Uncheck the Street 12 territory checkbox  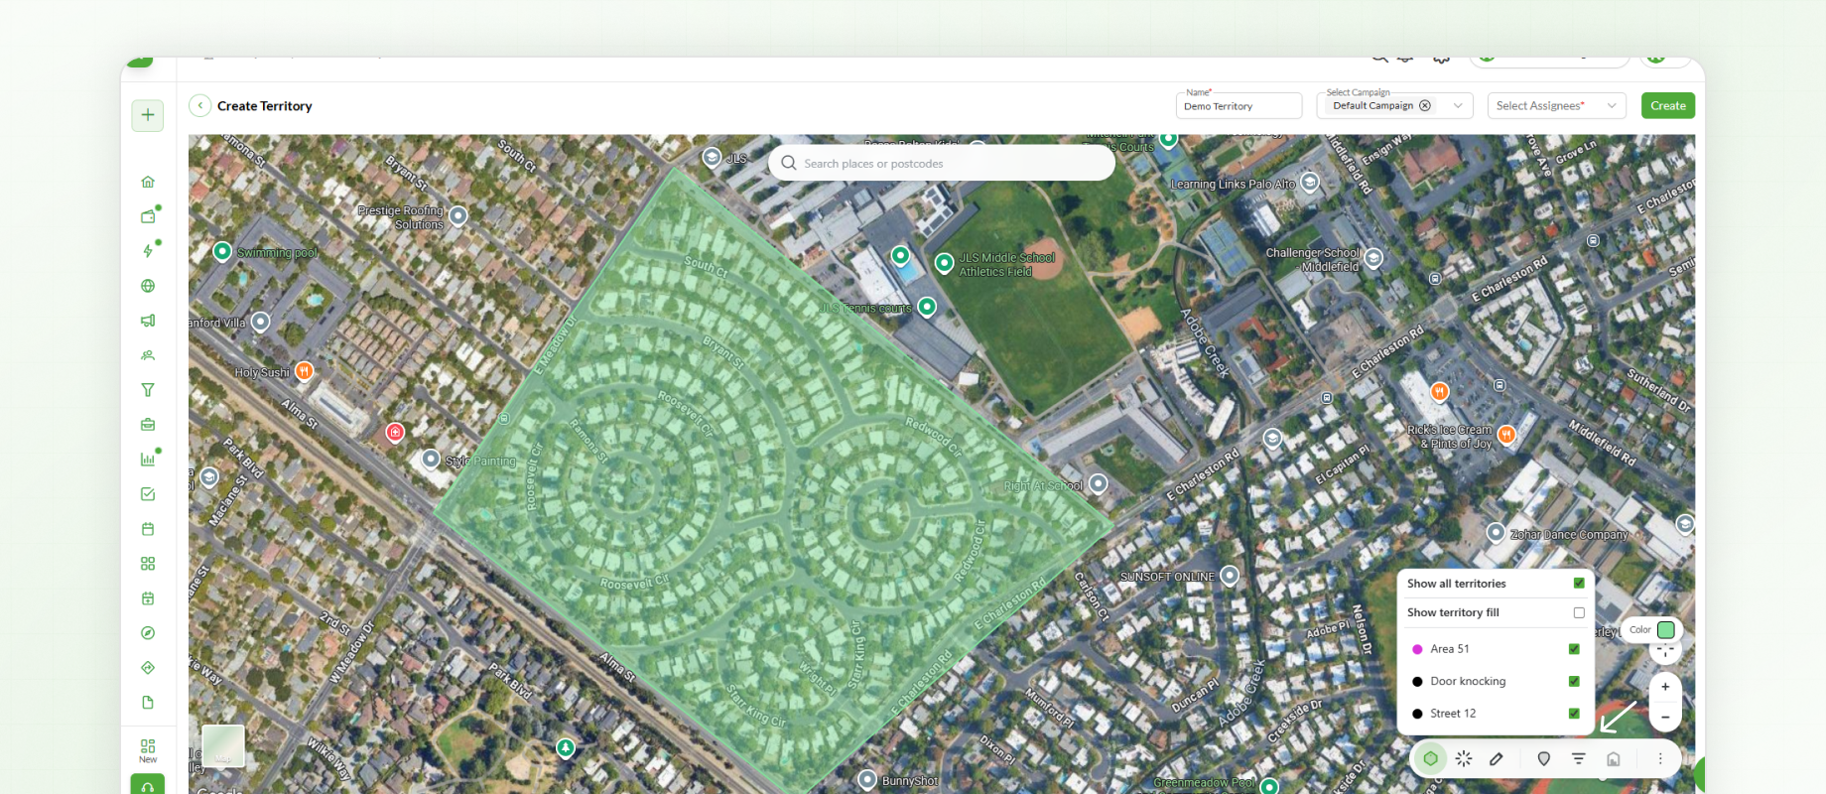1574,713
